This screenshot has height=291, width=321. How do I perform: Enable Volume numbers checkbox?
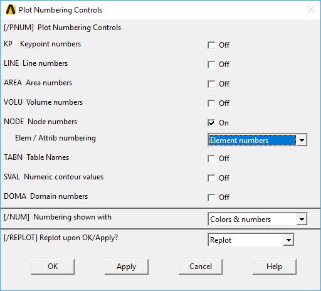pos(211,103)
